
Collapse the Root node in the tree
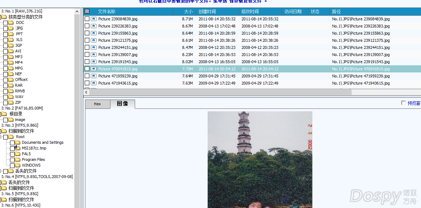[1, 137]
